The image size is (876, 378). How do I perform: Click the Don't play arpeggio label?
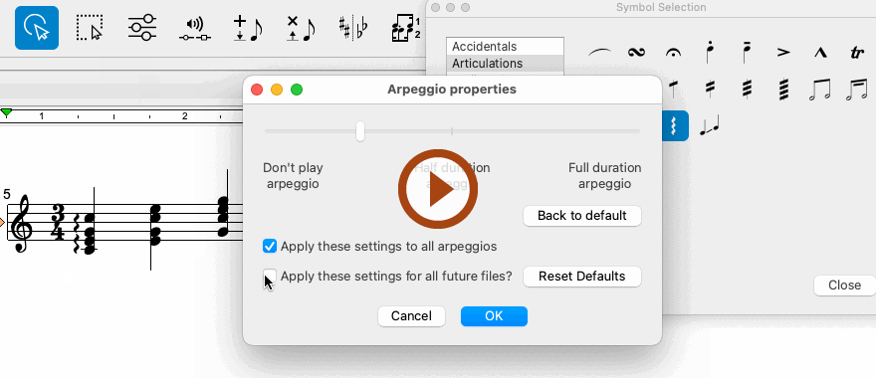[x=293, y=176]
